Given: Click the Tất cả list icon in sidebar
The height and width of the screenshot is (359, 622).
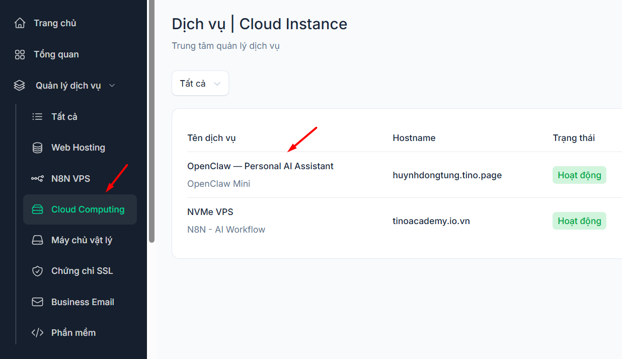Looking at the screenshot, I should [37, 117].
